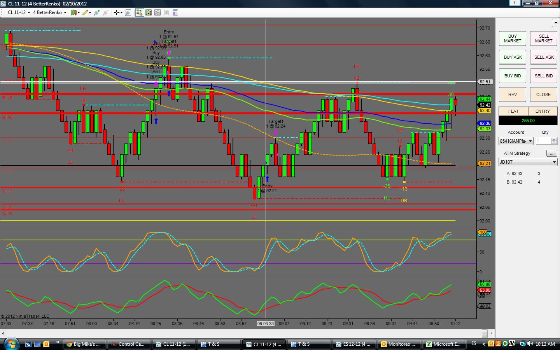
Task: Click the BUY MARKET button
Action: click(513, 38)
